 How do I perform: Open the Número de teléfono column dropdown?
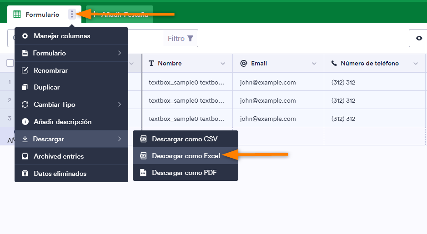point(416,64)
